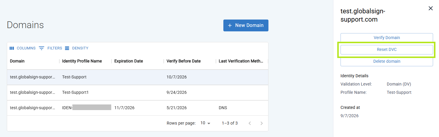Sort by Verify Before Date header
This screenshot has height=137, width=439.
point(184,61)
